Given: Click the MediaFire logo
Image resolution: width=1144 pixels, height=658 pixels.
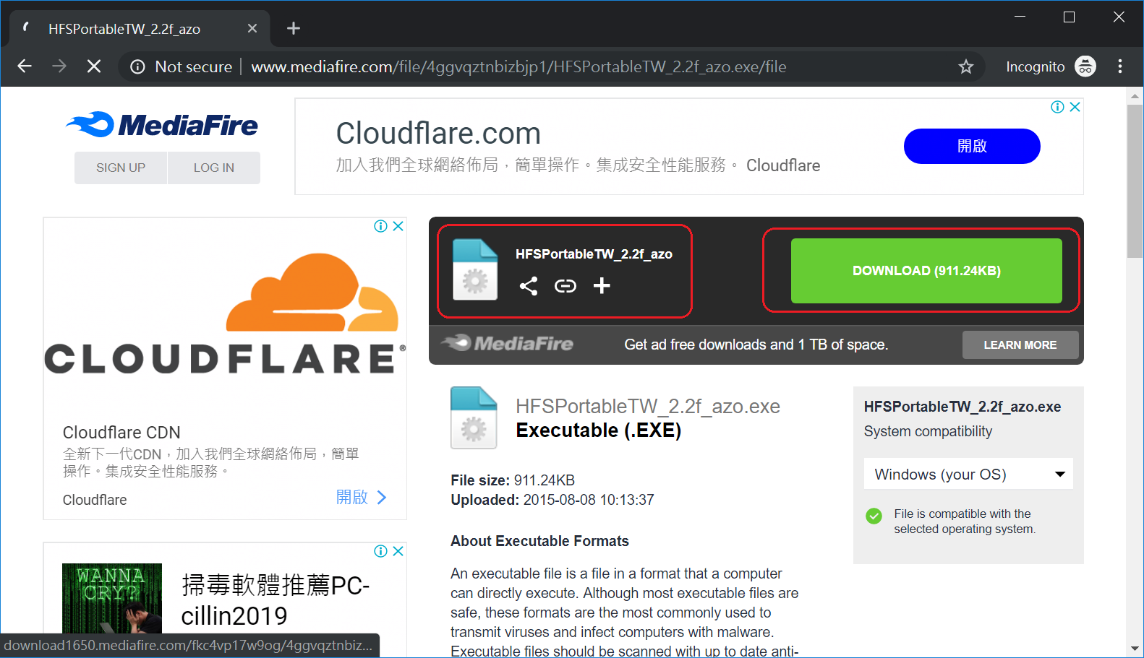Looking at the screenshot, I should click(162, 125).
